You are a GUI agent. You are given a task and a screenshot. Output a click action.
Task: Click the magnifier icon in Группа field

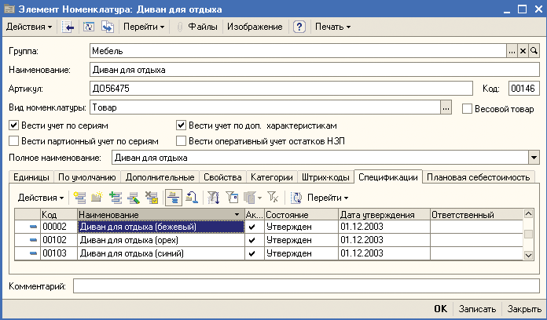pyautogui.click(x=534, y=51)
